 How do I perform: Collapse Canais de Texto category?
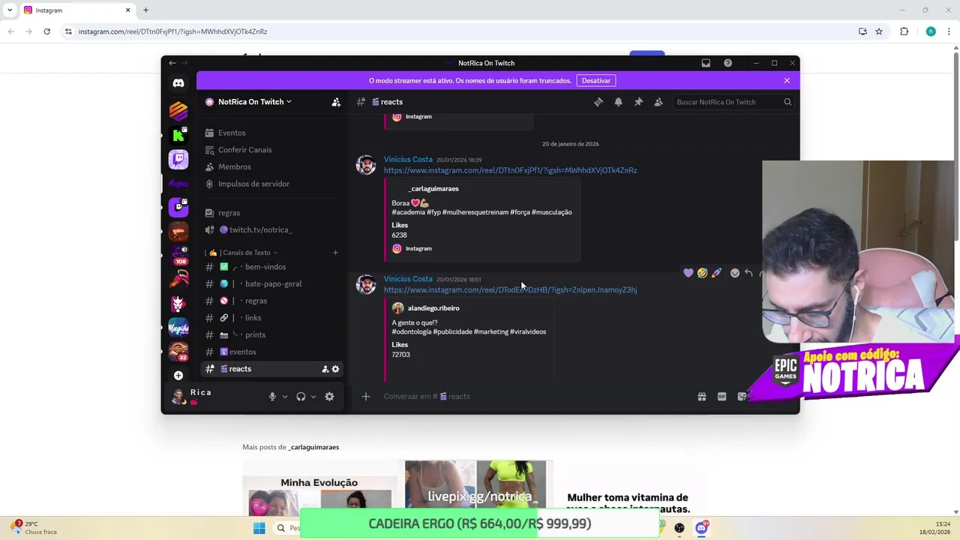(x=241, y=253)
